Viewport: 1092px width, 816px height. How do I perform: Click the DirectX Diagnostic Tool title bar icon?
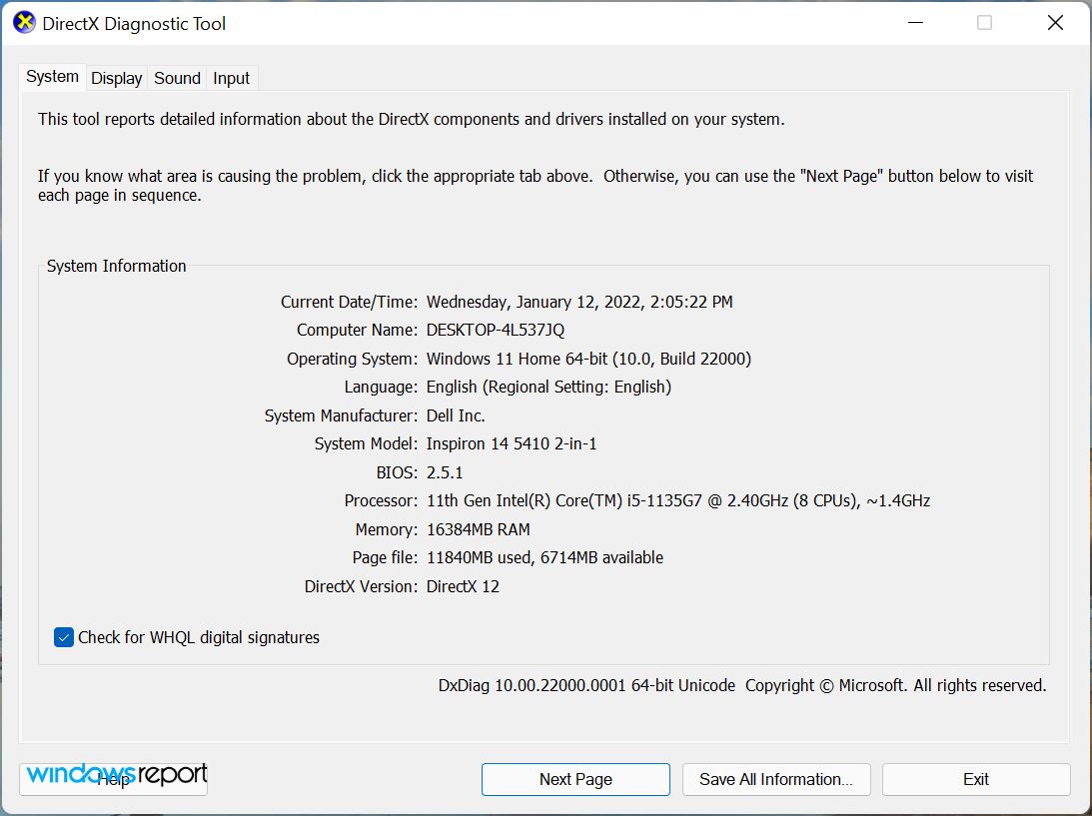point(23,22)
